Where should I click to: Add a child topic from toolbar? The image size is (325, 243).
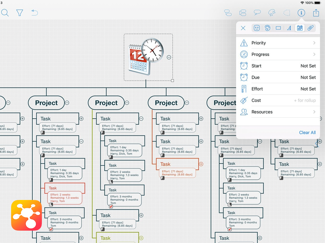coord(228,13)
